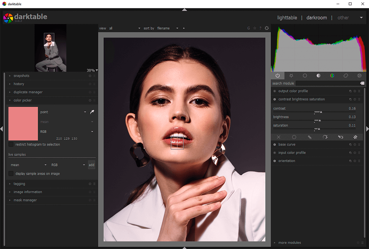Open the other views menu
Viewport: 369px width, 249px height.
tap(343, 18)
